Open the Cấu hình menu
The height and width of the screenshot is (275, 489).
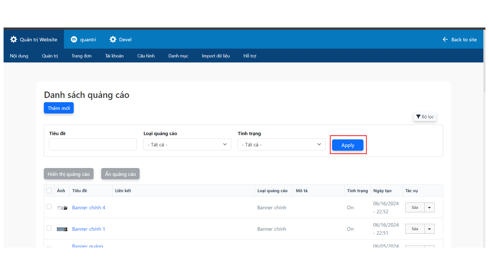(146, 56)
